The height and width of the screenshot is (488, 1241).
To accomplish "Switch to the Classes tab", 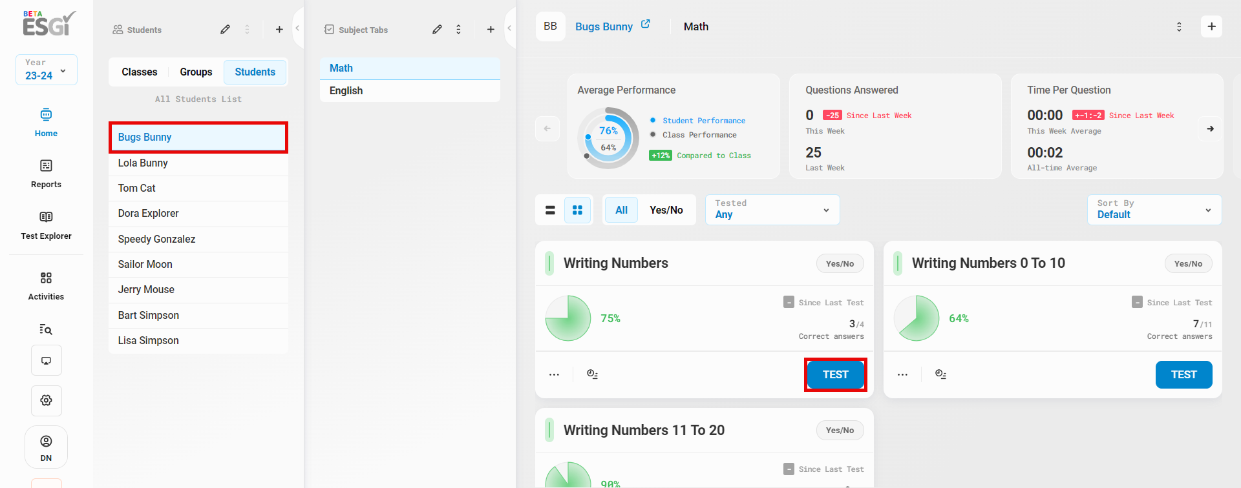I will click(140, 72).
